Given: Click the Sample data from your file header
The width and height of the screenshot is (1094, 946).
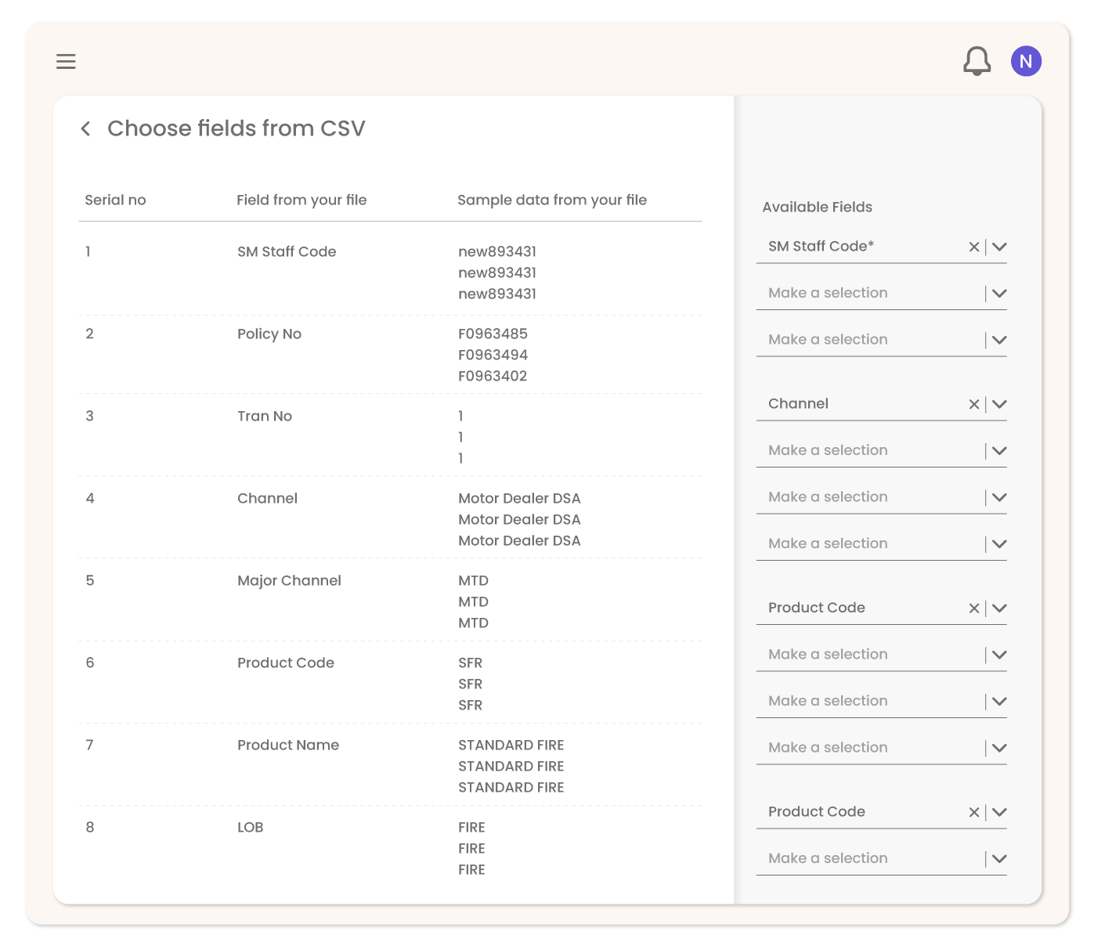Looking at the screenshot, I should point(552,200).
